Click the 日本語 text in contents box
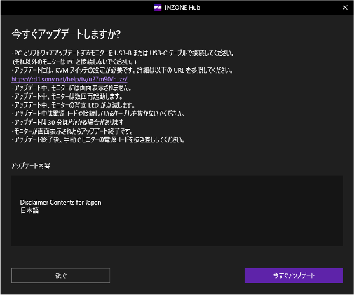Image resolution: width=354 pixels, height=295 pixels. click(x=29, y=210)
